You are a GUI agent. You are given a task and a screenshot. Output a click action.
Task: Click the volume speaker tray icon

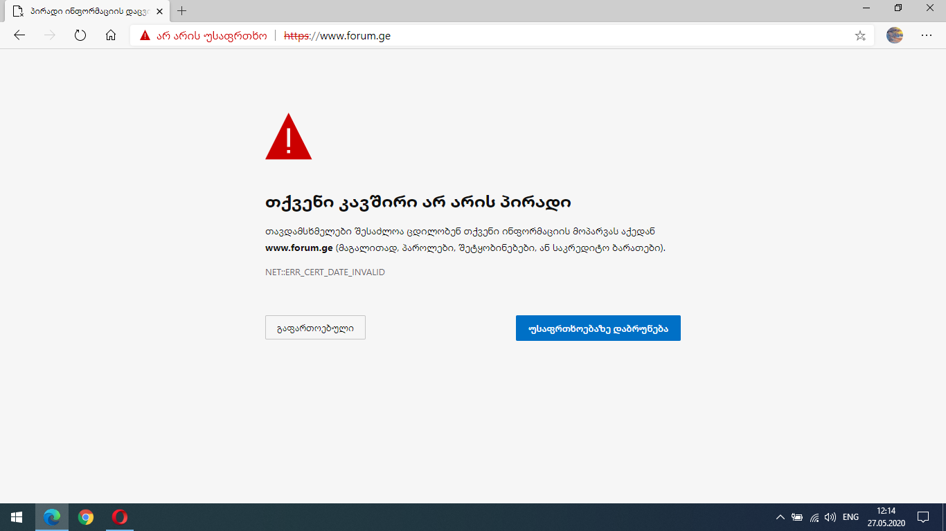(x=830, y=517)
